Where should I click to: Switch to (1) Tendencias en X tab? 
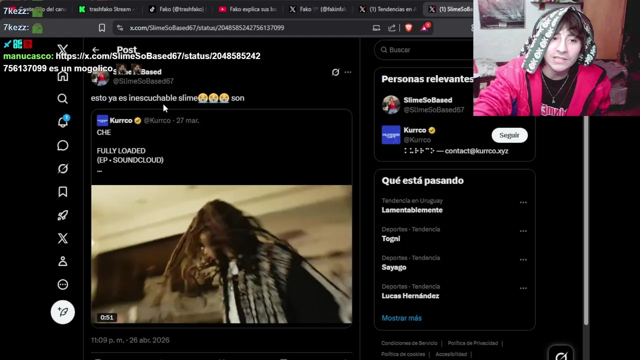[x=387, y=9]
